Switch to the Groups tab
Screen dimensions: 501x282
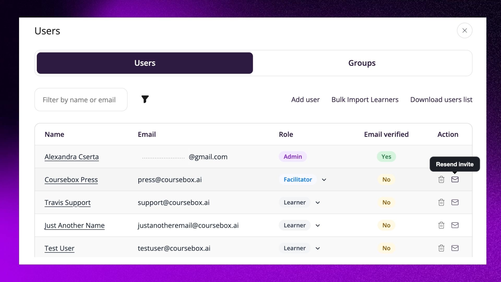tap(362, 63)
